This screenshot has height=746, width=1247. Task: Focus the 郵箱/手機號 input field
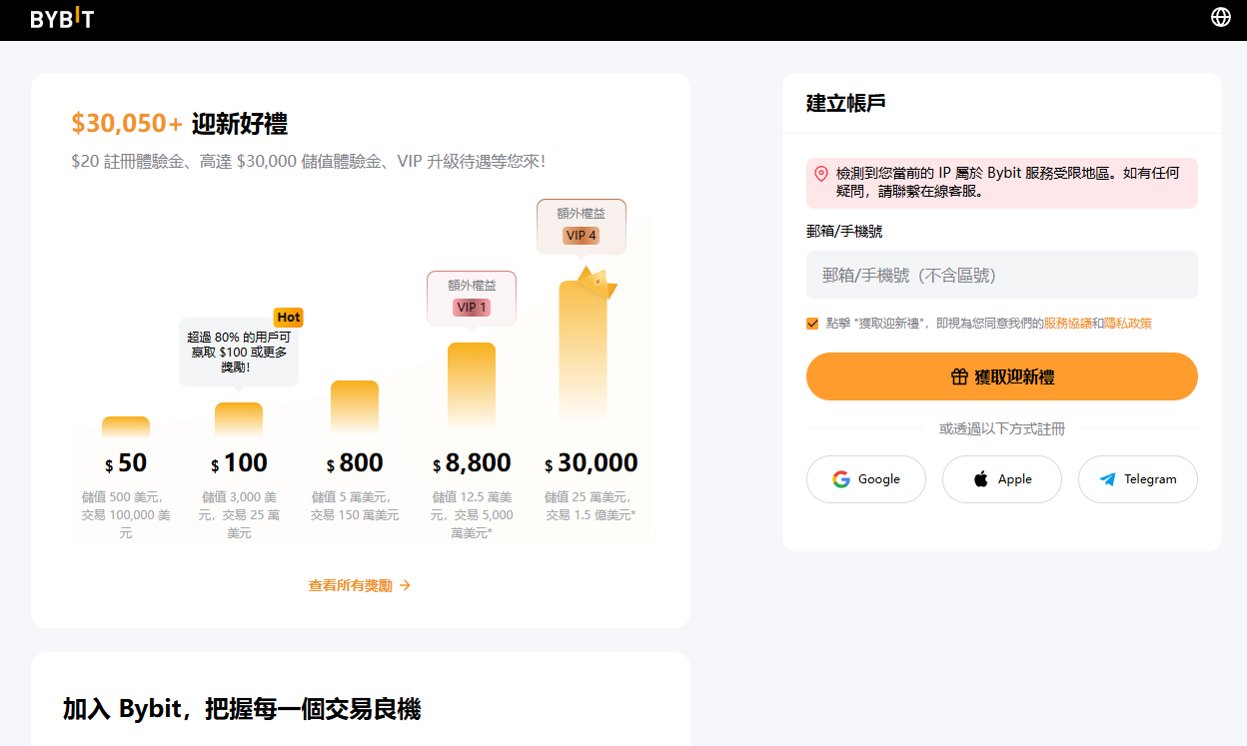(1002, 275)
